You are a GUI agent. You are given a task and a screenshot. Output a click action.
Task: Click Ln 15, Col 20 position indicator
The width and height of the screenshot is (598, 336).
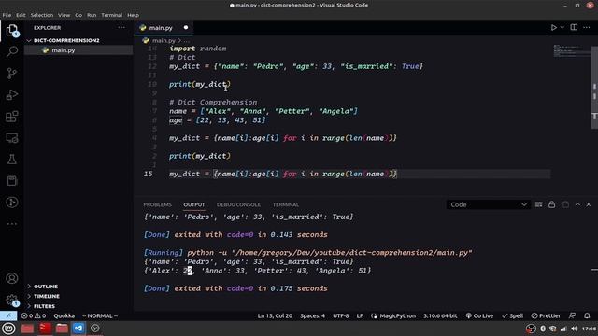pos(275,315)
